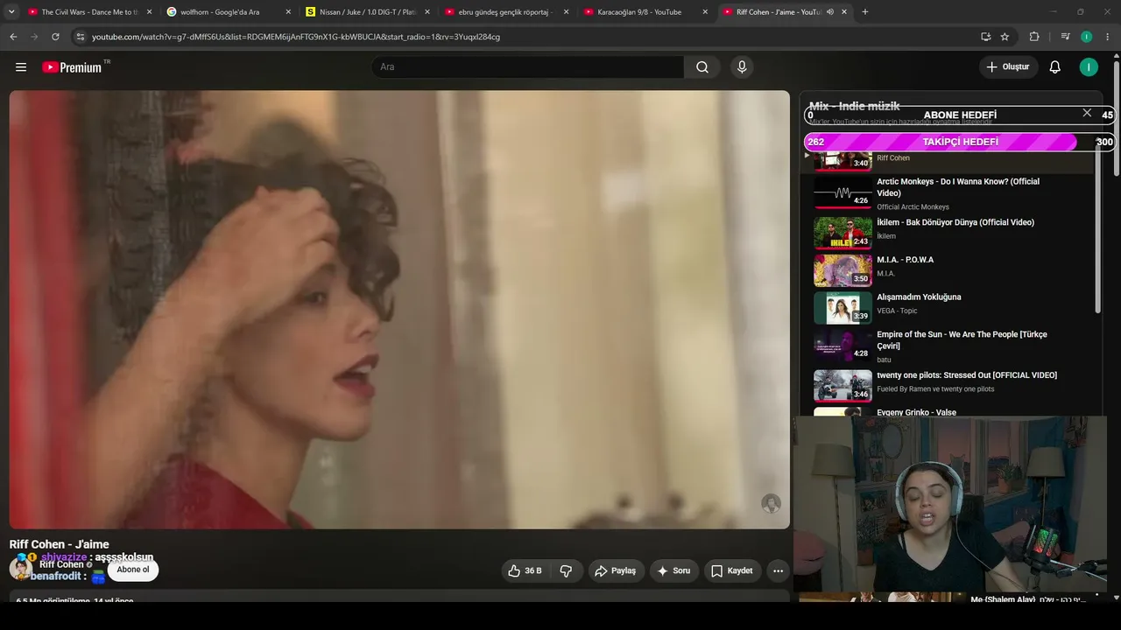This screenshot has height=630, width=1121.
Task: Play M.I.A. - P.O.W.A from playlist
Action: tap(906, 260)
